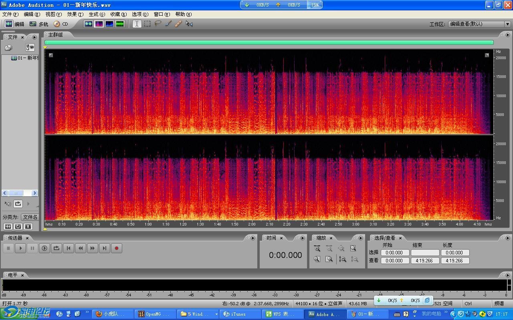Click import file folder icon in Files panel
The width and height of the screenshot is (513, 320).
pos(8,48)
